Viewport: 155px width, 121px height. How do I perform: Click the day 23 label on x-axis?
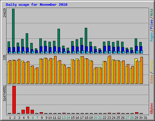point(109,118)
